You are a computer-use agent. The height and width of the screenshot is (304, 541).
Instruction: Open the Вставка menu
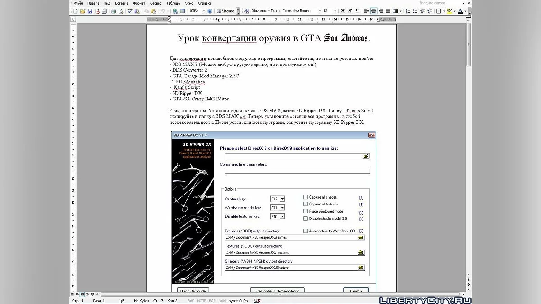[x=122, y=3]
